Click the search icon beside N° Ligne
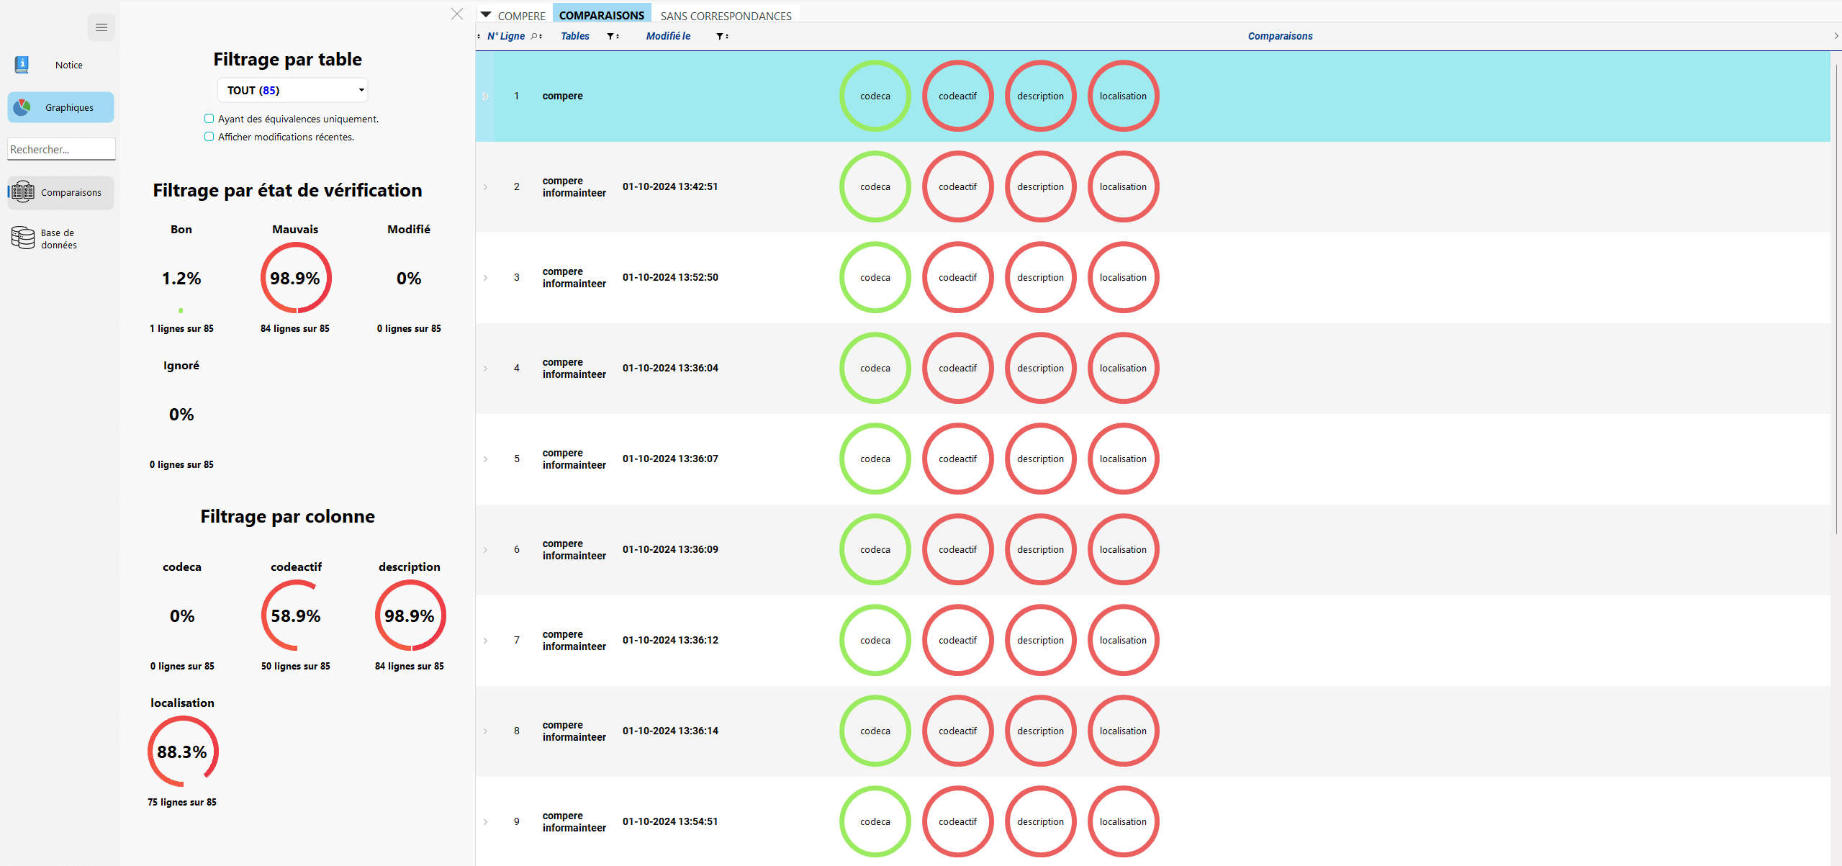1842x866 pixels. (533, 36)
